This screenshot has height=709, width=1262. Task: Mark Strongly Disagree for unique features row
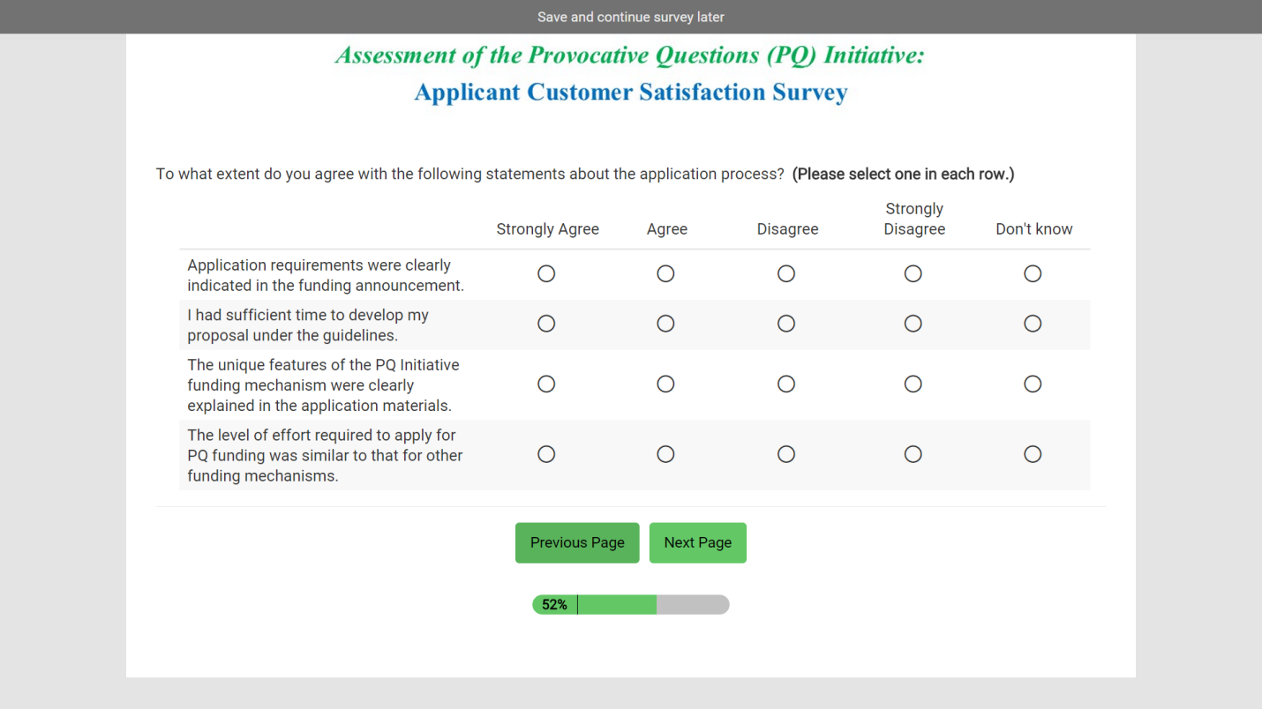pyautogui.click(x=913, y=384)
